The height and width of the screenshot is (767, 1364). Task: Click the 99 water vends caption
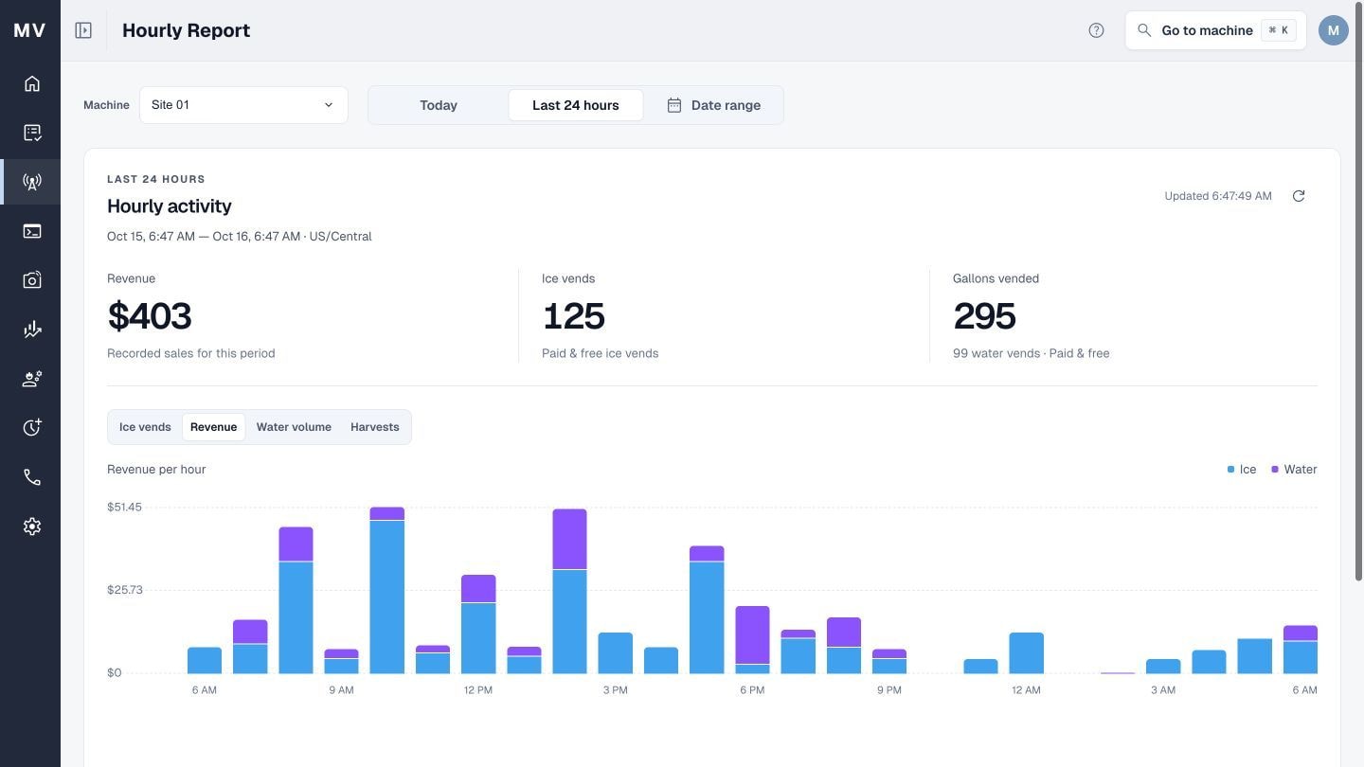1032,353
